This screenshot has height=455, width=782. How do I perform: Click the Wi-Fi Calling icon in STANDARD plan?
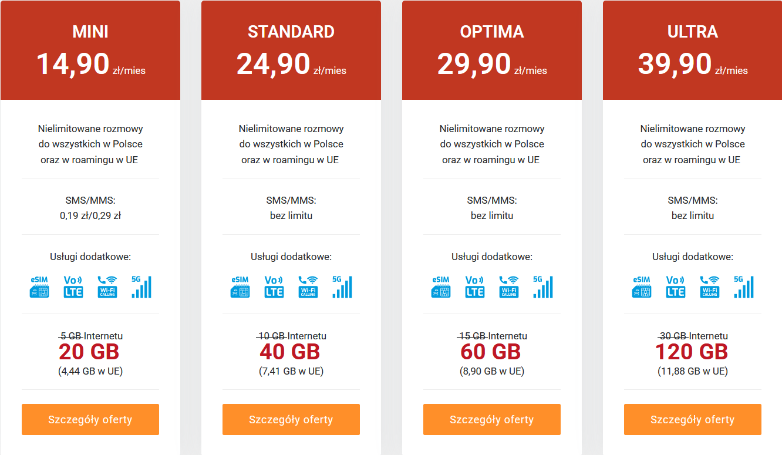tap(308, 287)
